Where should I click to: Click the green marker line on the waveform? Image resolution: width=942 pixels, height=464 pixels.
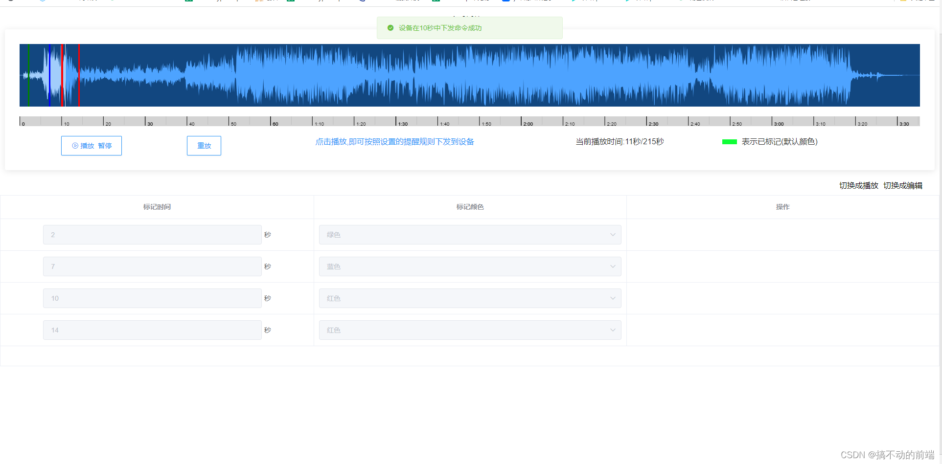tap(28, 75)
